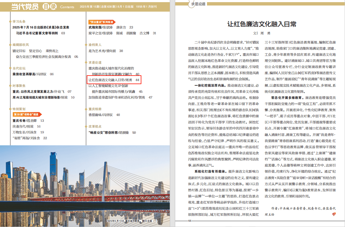Select photo caption 2025年5月19日,重庆城市景象

(129, 221)
